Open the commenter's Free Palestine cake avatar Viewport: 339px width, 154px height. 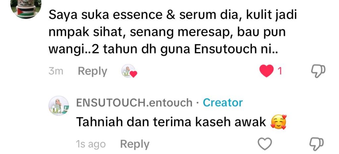(26, 8)
